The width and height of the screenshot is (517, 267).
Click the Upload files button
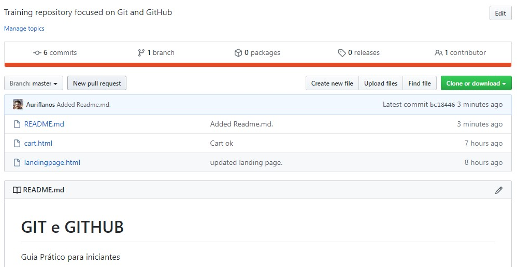click(381, 83)
